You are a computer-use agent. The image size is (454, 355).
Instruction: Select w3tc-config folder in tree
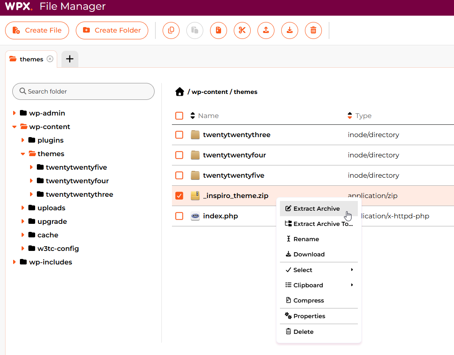pos(58,248)
